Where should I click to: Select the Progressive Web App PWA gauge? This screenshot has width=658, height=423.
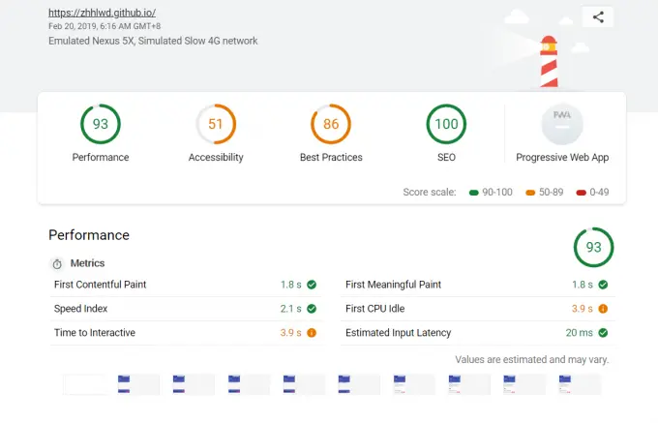click(562, 124)
